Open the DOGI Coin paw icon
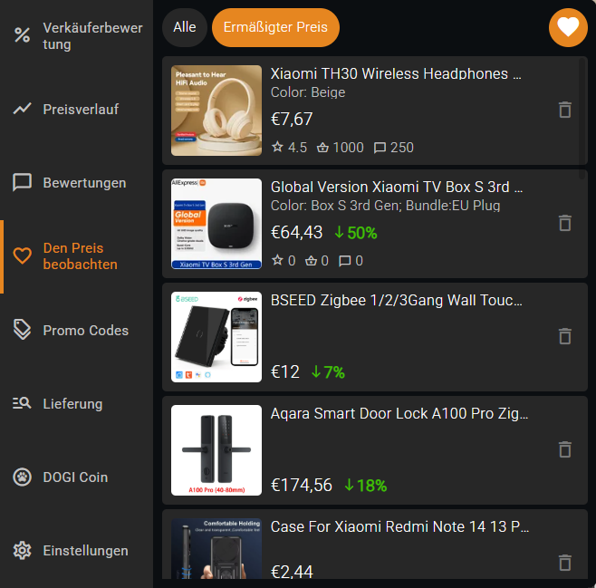Viewport: 596px width, 588px height. point(22,477)
